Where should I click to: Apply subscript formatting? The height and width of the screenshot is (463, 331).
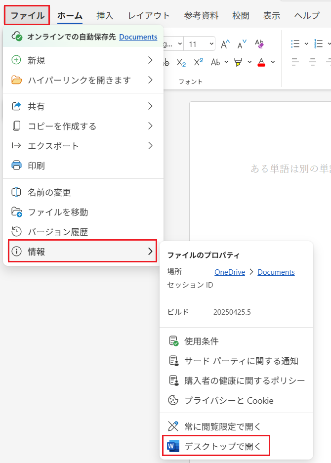coord(181,62)
